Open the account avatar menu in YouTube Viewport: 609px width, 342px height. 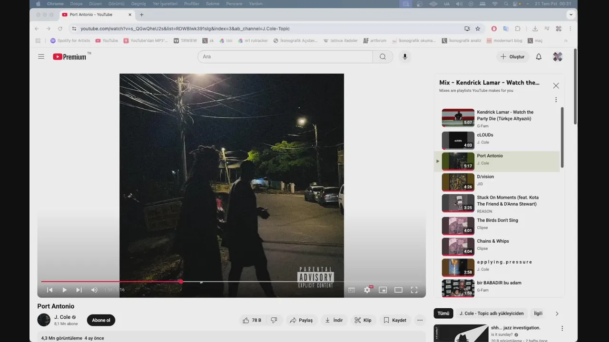tap(558, 57)
